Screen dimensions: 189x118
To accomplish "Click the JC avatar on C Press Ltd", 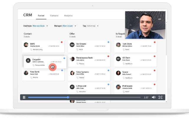I will 72,87.
